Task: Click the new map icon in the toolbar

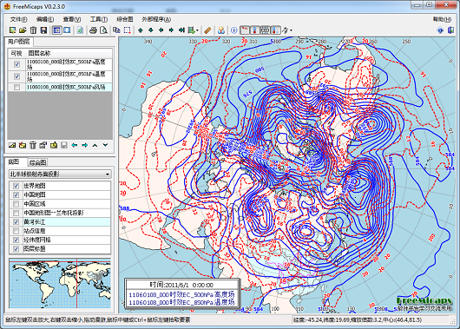Action: (x=12, y=30)
